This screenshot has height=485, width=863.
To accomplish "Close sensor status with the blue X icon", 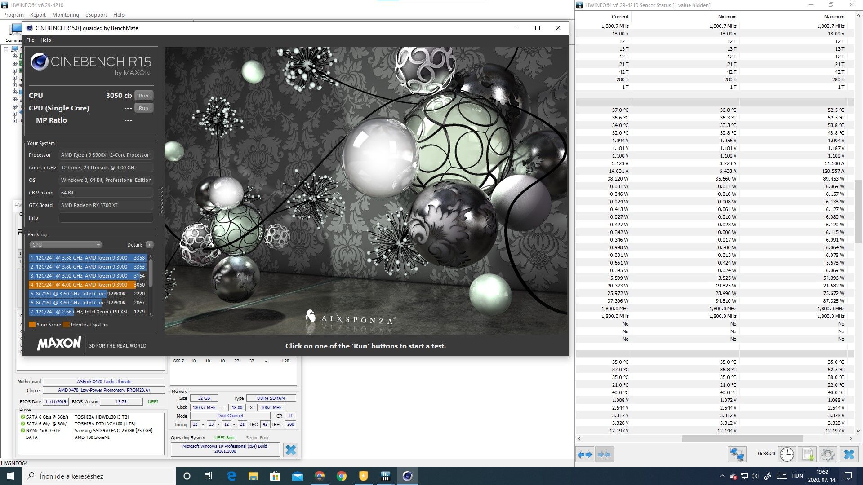I will pos(849,454).
